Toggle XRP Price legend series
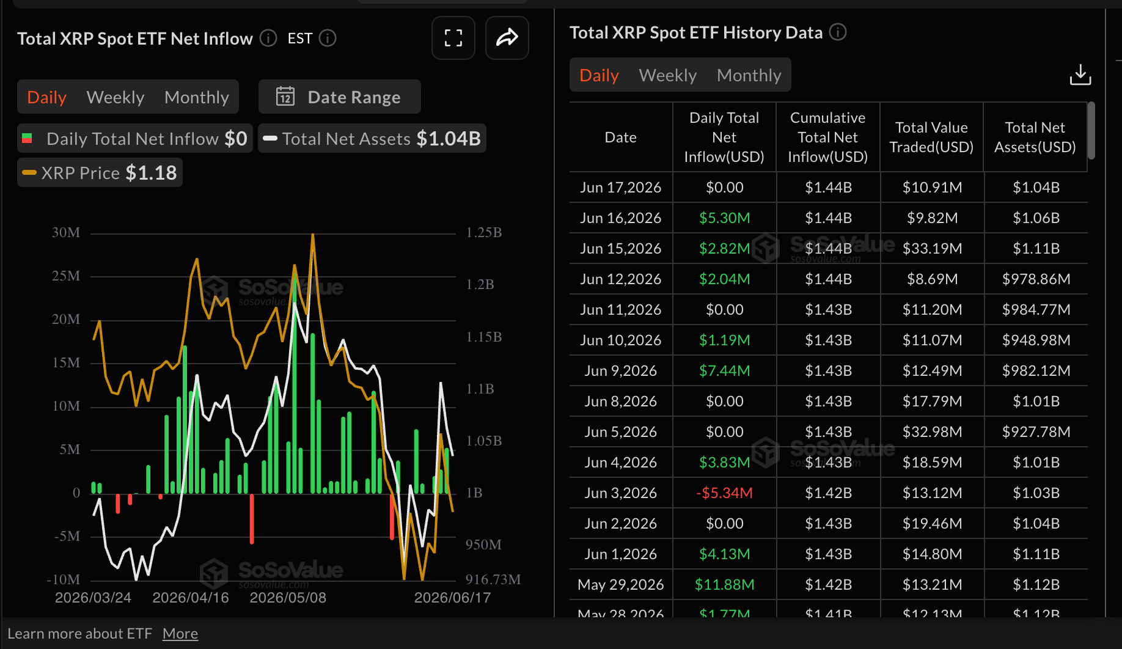 tap(100, 173)
